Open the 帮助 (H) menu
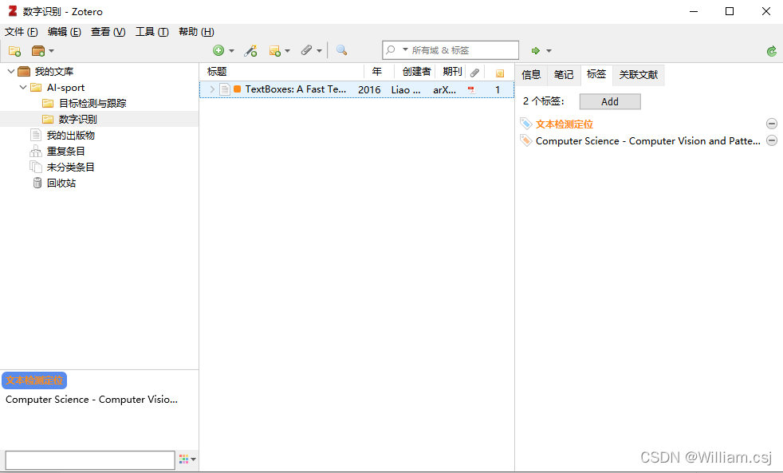The image size is (783, 473). (x=196, y=32)
